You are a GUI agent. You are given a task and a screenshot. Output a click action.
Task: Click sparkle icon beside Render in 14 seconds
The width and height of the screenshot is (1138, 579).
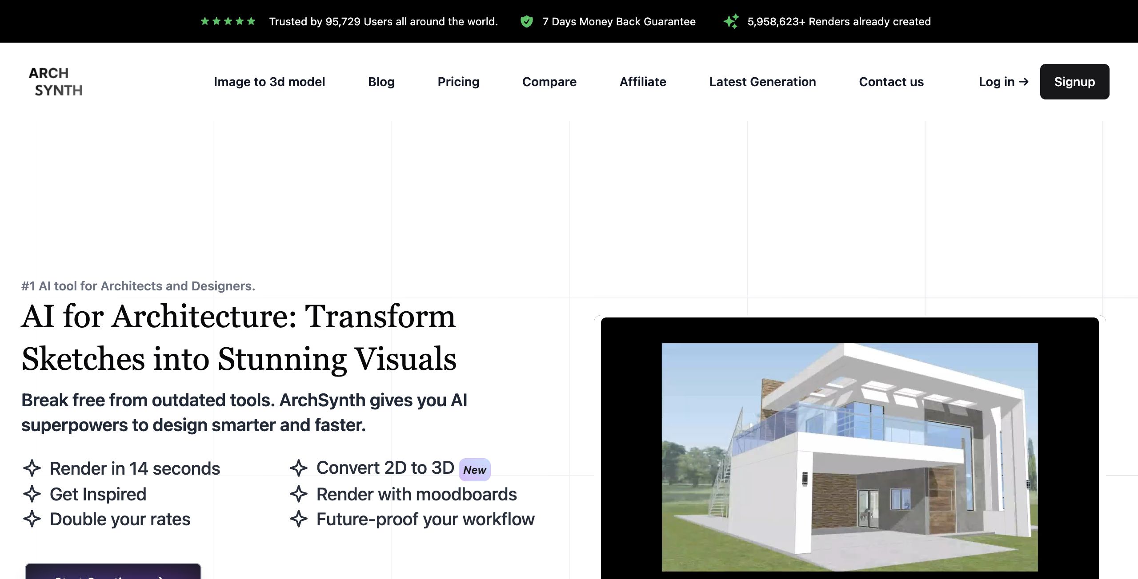[32, 468]
